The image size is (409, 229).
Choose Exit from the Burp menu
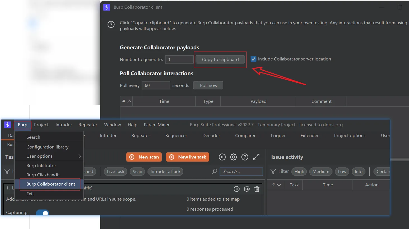coord(49,194)
